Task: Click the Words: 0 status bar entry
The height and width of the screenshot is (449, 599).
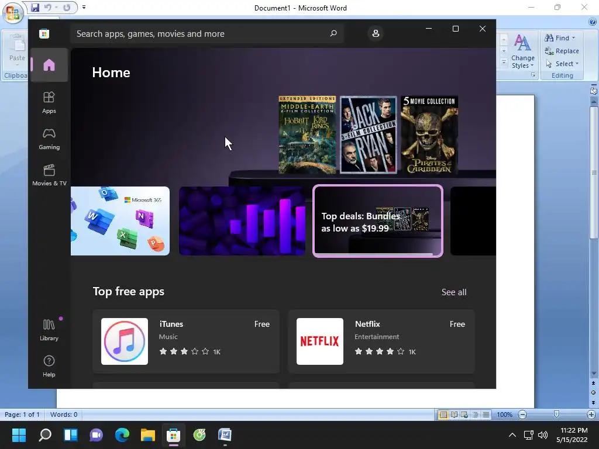Action: tap(63, 415)
